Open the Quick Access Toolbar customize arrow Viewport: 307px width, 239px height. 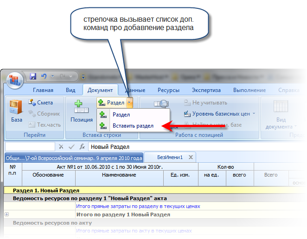[83, 77]
